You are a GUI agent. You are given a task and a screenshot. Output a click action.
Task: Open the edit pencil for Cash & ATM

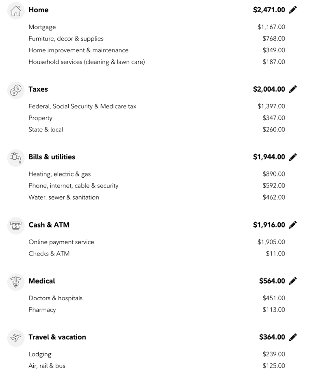click(x=293, y=225)
